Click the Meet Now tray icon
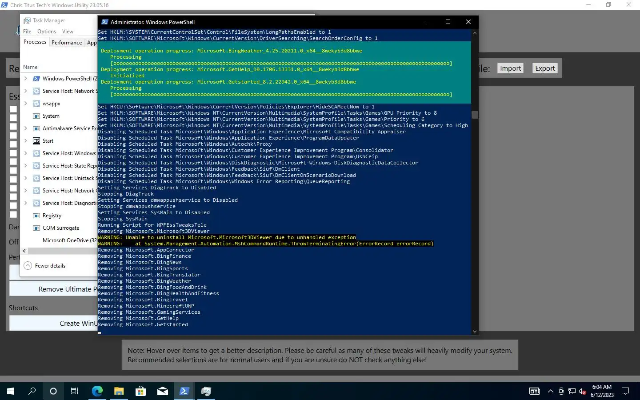Image resolution: width=640 pixels, height=400 pixels. [x=561, y=391]
